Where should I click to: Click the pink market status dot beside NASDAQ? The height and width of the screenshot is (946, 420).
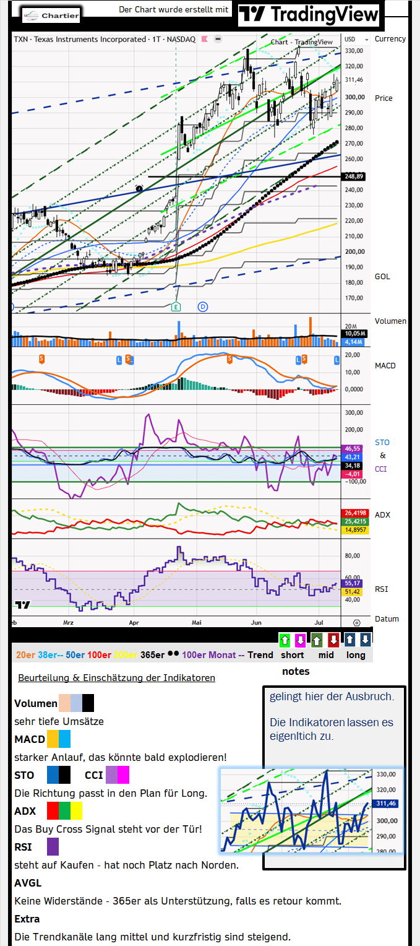(204, 39)
